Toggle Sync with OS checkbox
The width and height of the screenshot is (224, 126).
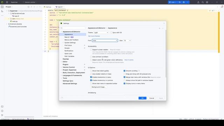pos(111,33)
